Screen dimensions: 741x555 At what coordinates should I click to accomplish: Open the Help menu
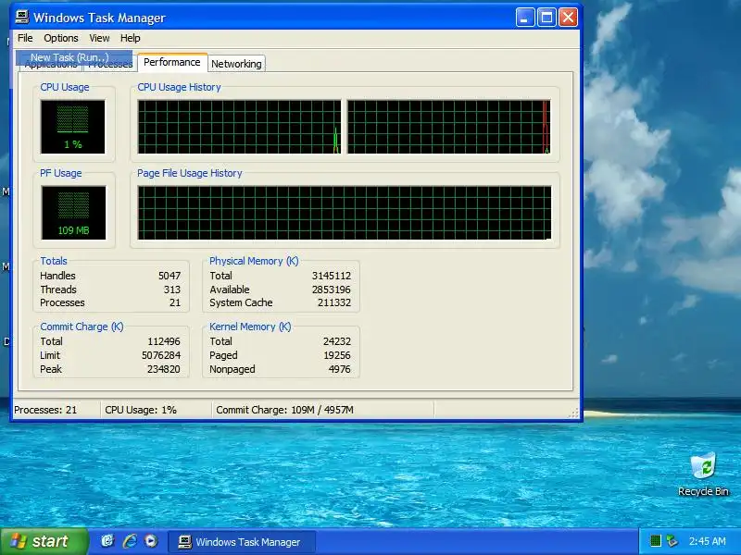click(130, 38)
